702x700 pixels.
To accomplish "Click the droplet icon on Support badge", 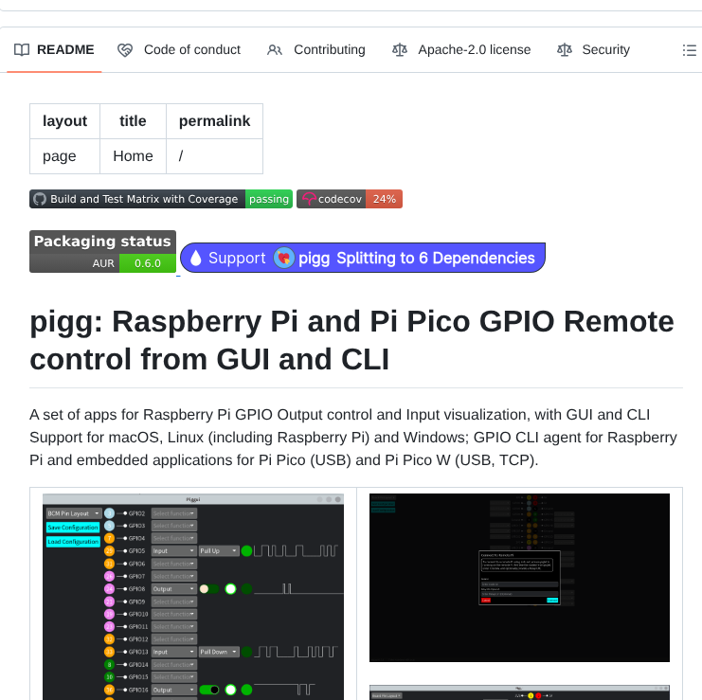I will click(x=196, y=258).
